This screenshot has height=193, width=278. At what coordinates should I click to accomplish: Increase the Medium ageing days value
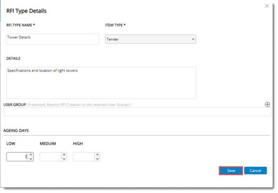(64, 154)
